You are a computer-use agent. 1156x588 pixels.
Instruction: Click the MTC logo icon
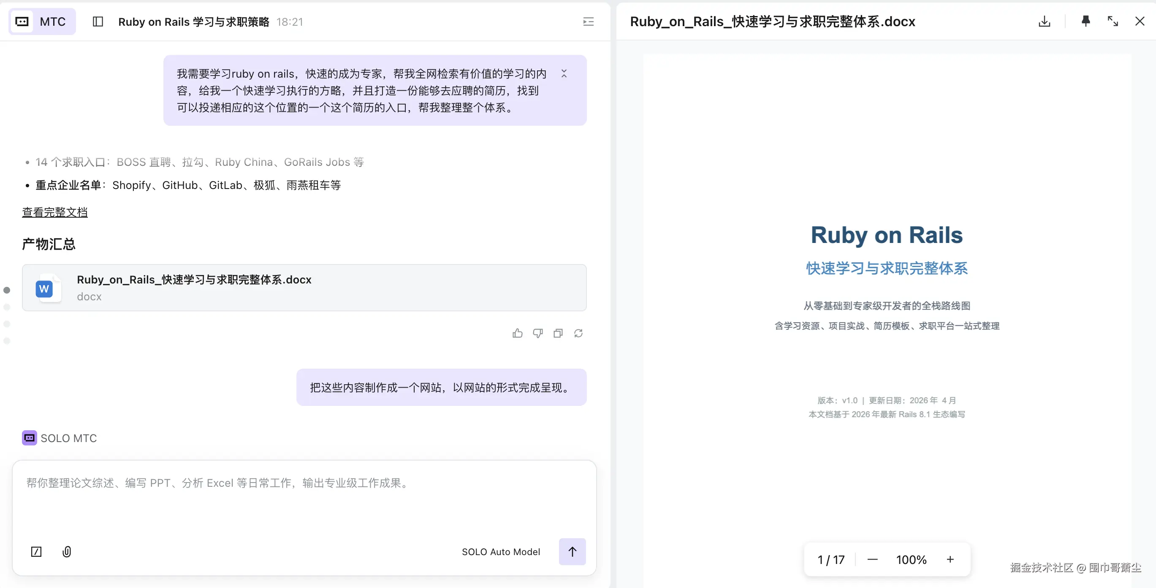[x=22, y=21]
